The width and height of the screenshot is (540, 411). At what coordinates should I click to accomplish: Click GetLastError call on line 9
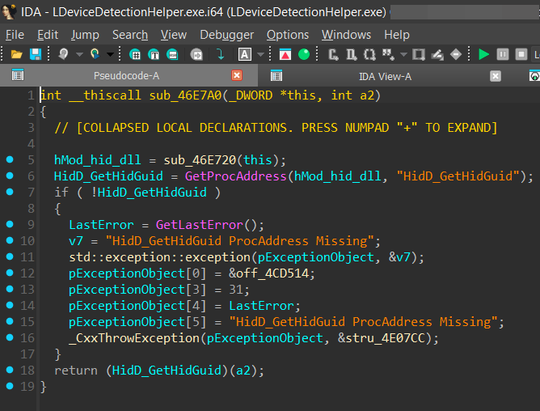coord(200,225)
